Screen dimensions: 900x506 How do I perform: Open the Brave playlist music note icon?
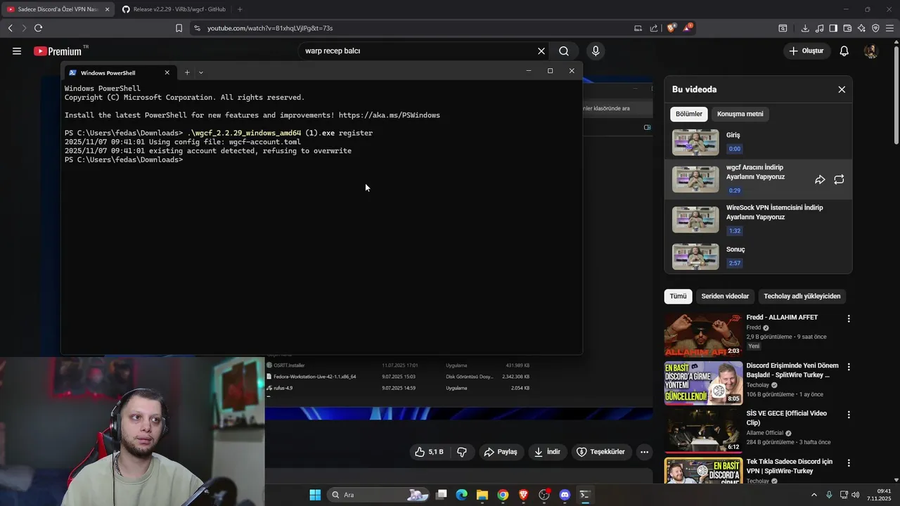pos(819,28)
